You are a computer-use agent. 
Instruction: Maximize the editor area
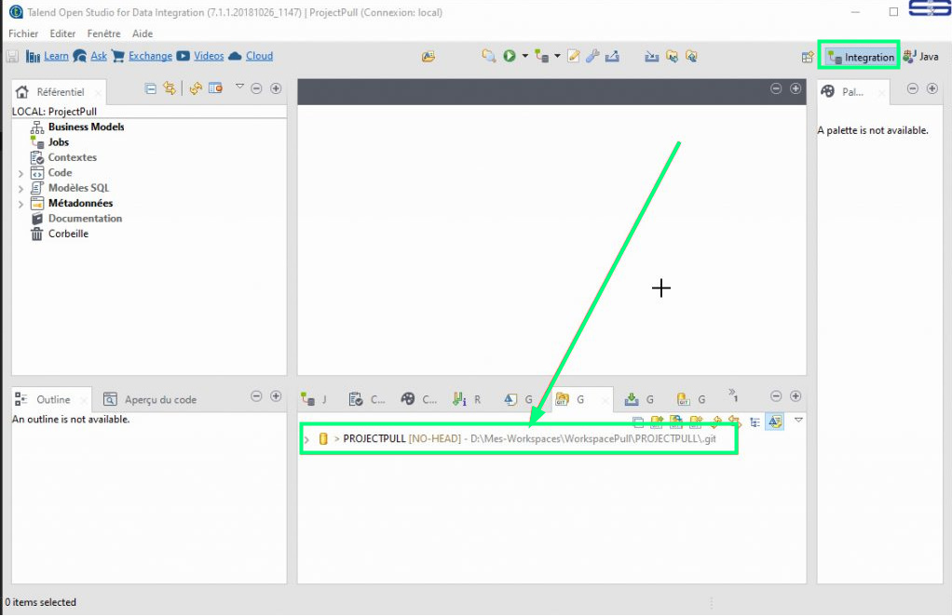[796, 88]
